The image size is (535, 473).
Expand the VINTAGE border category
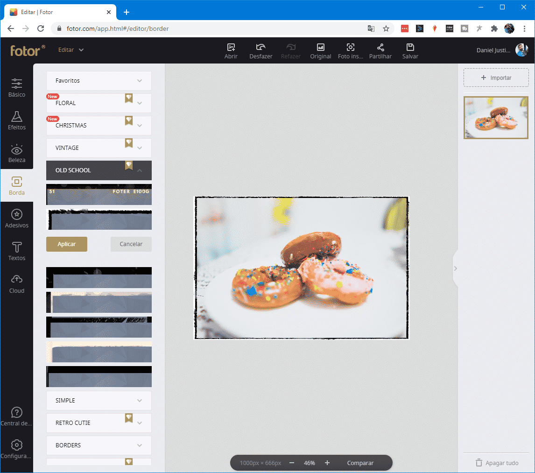point(99,148)
